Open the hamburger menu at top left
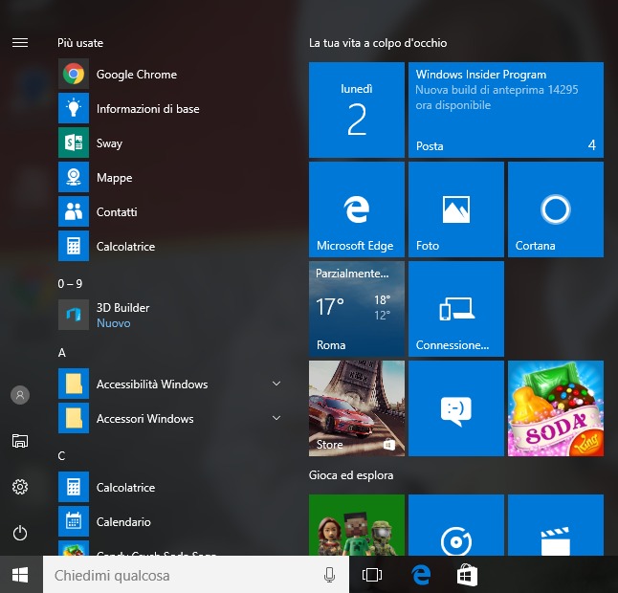This screenshot has height=593, width=618. click(20, 42)
